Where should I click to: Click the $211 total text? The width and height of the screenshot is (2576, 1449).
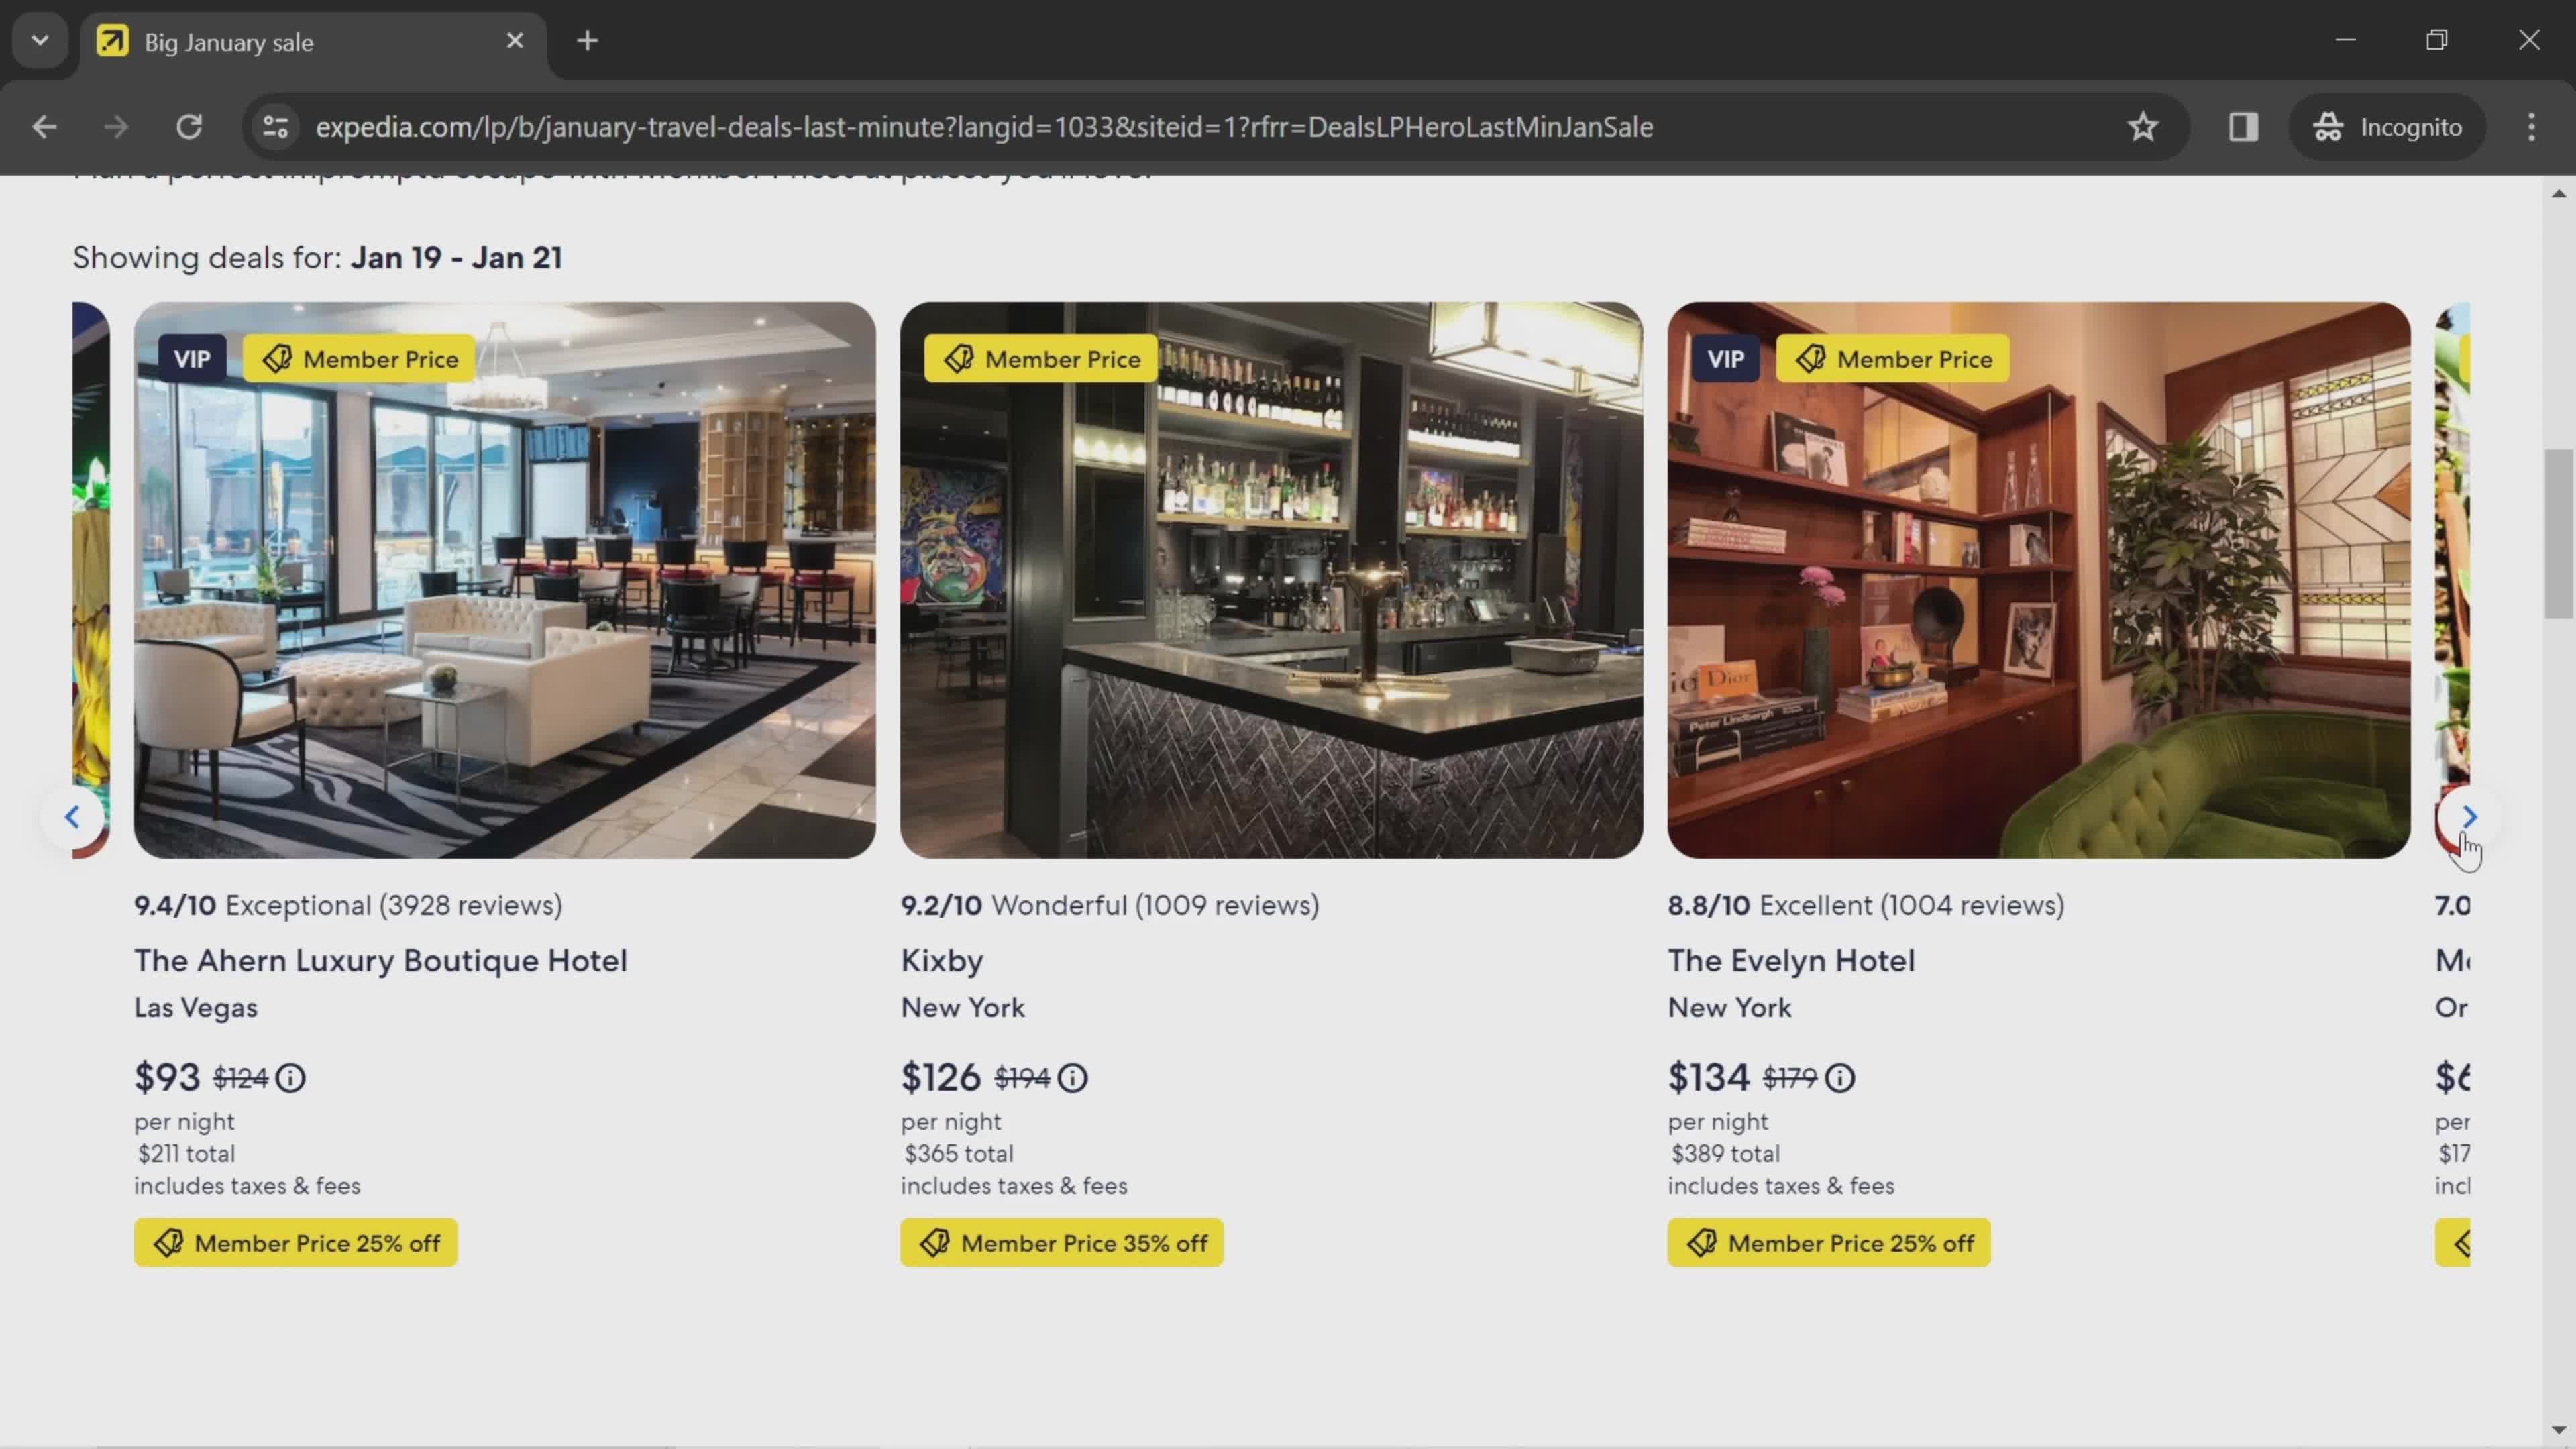[187, 1153]
